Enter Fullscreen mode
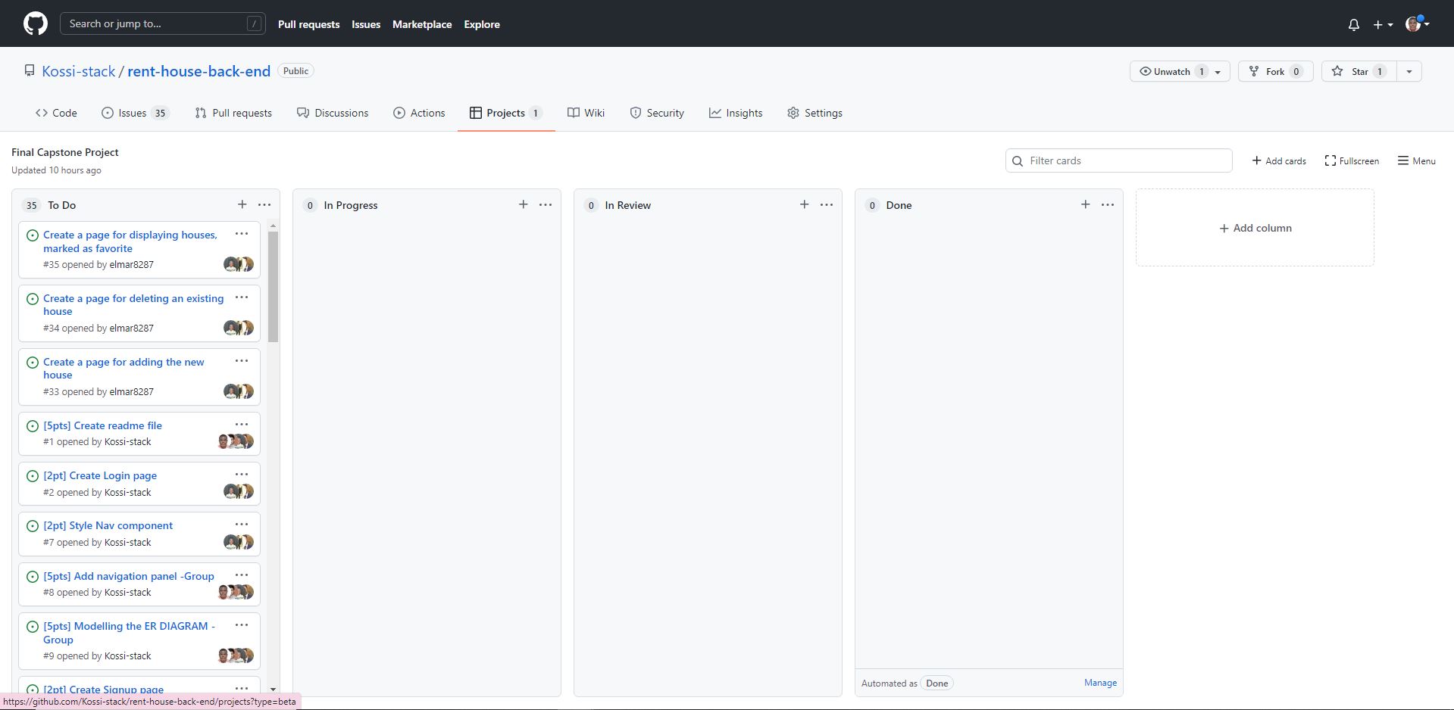This screenshot has height=710, width=1454. pos(1352,160)
